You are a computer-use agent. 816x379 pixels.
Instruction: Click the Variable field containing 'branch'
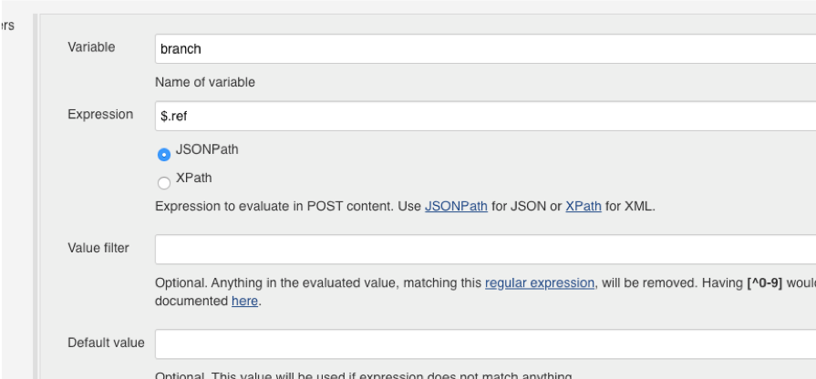point(483,49)
